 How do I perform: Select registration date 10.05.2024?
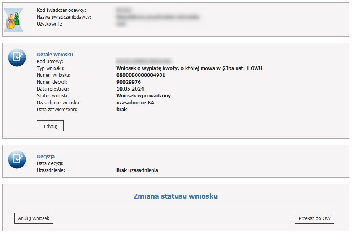point(130,89)
